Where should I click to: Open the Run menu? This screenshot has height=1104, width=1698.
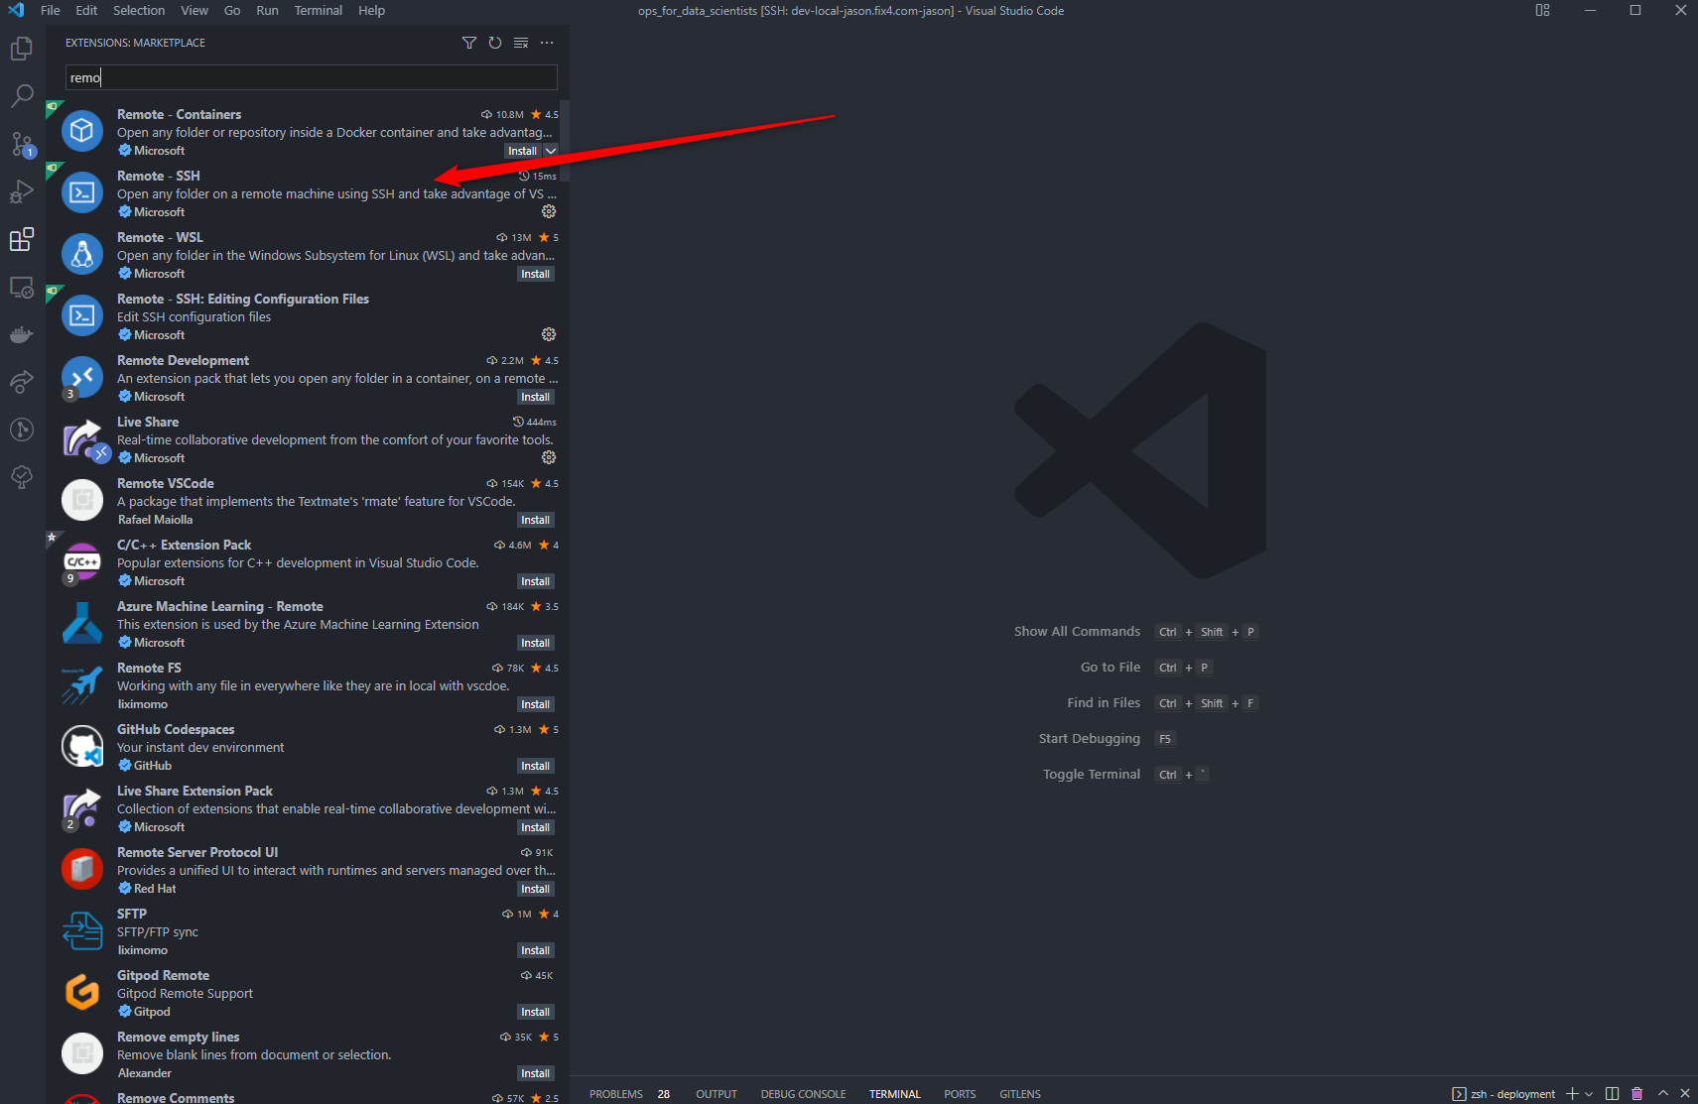tap(267, 11)
